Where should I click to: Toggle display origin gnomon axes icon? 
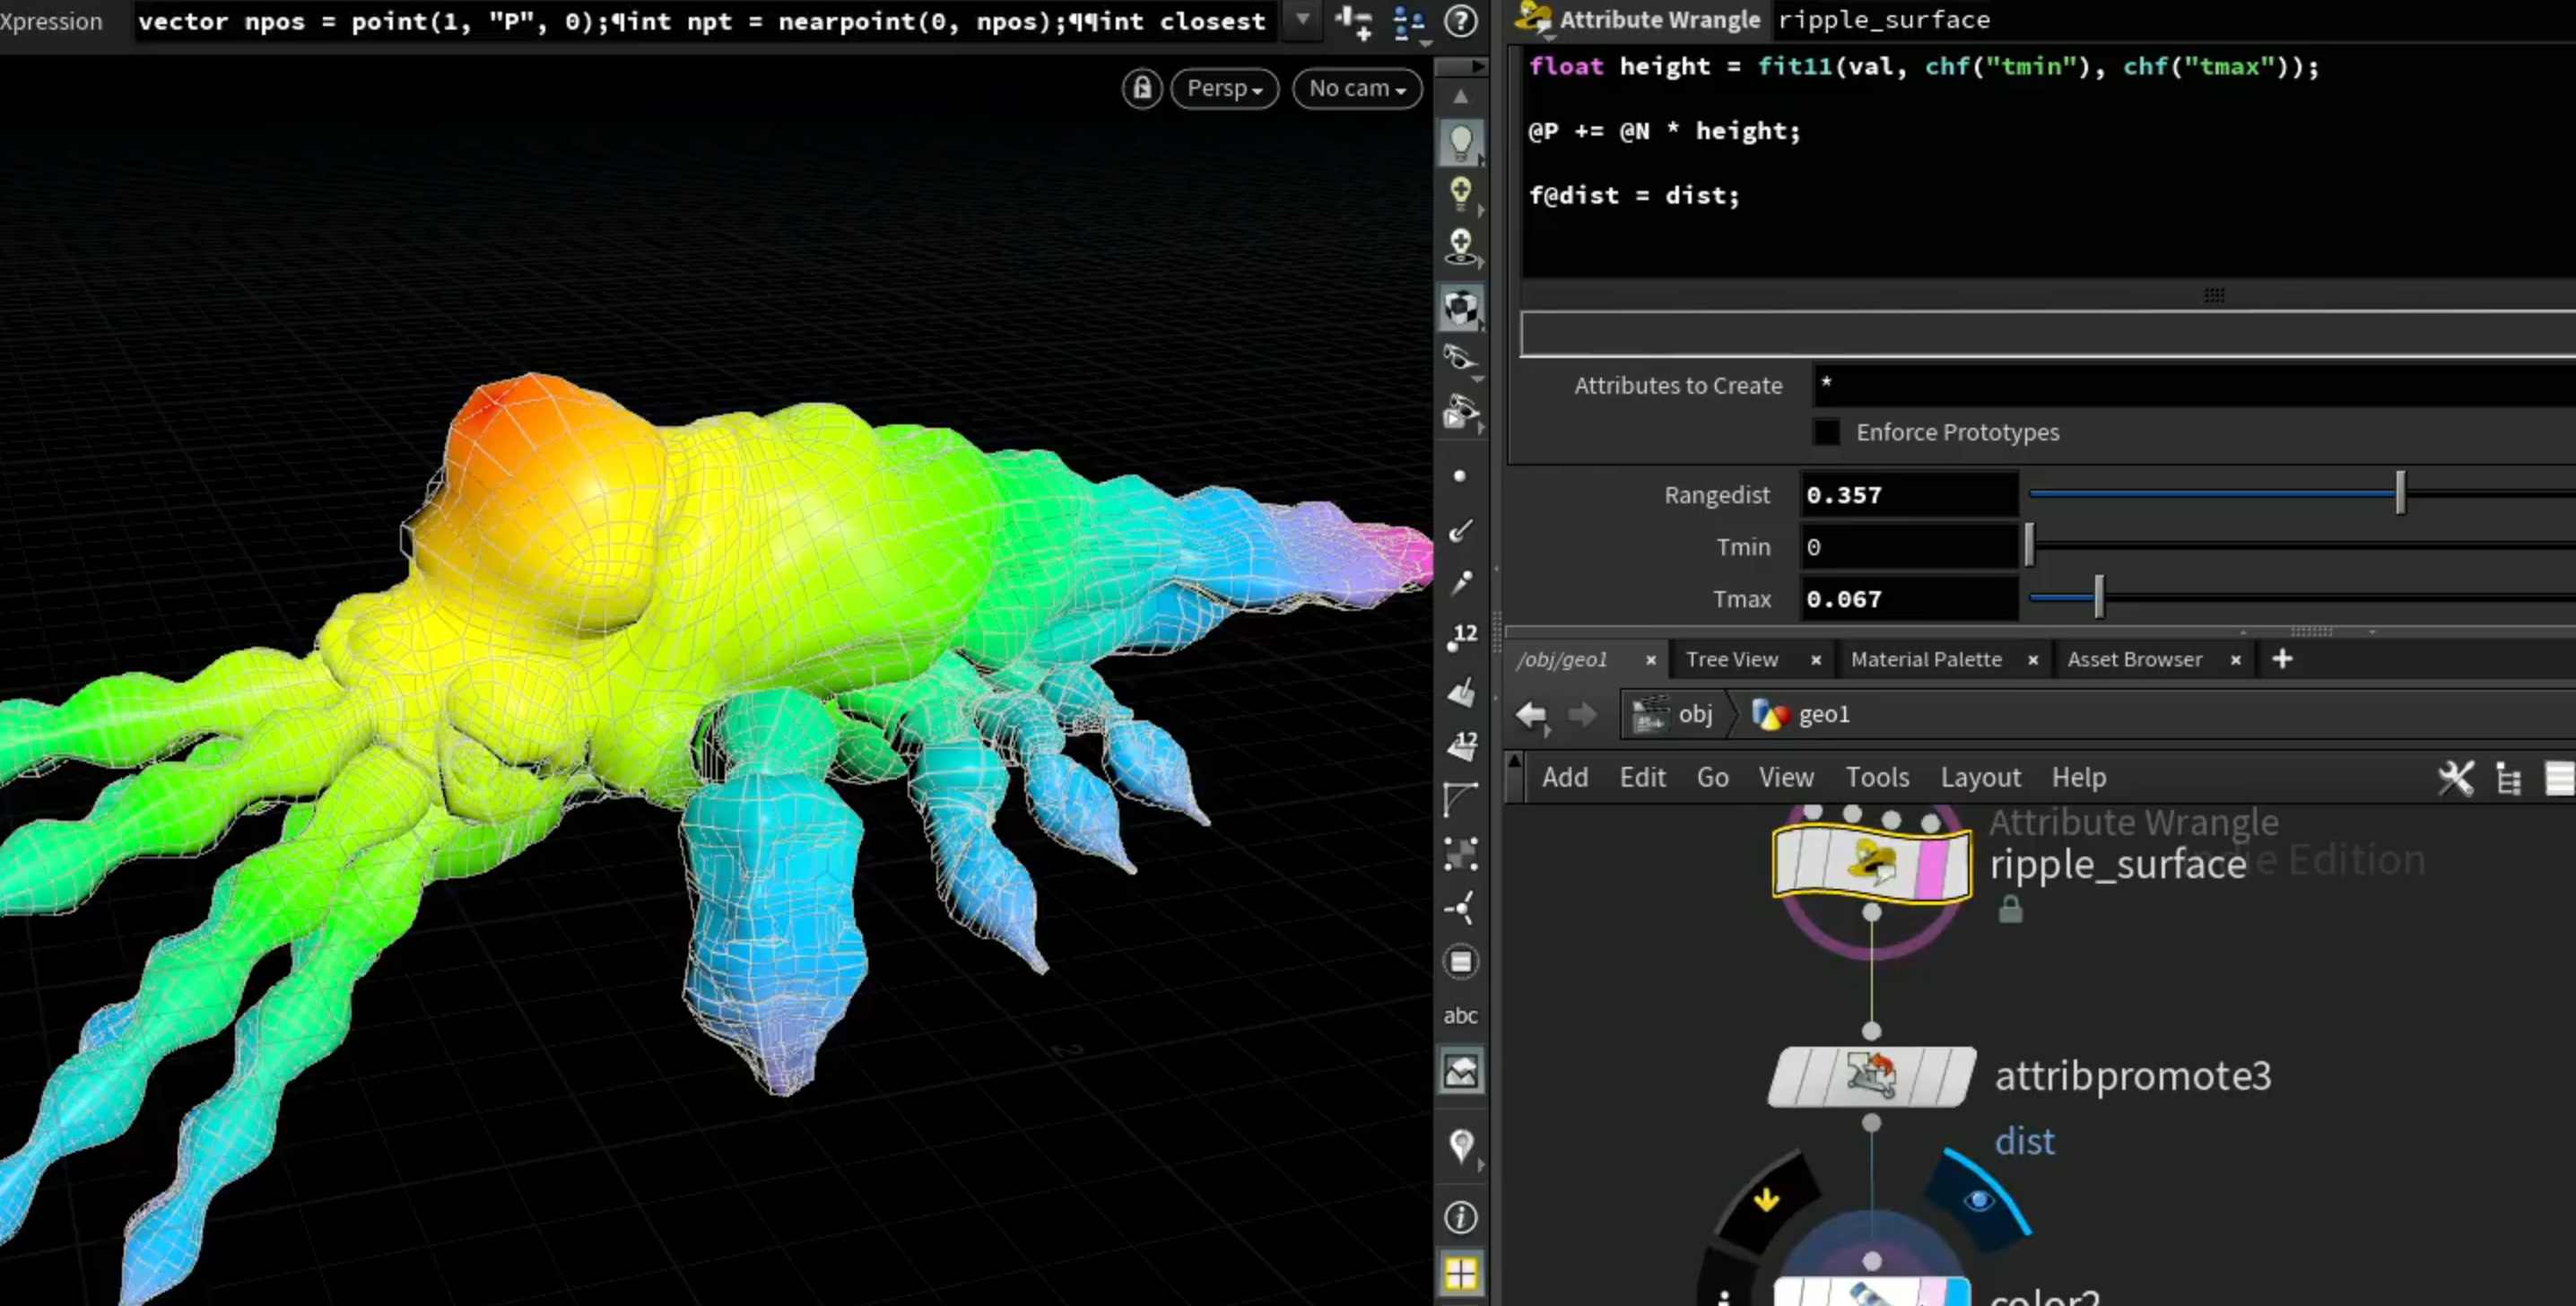pos(1461,908)
